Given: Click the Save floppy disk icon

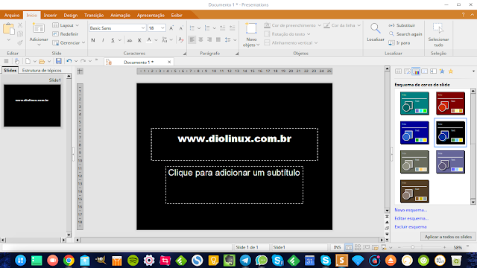Looking at the screenshot, I should 59,61.
